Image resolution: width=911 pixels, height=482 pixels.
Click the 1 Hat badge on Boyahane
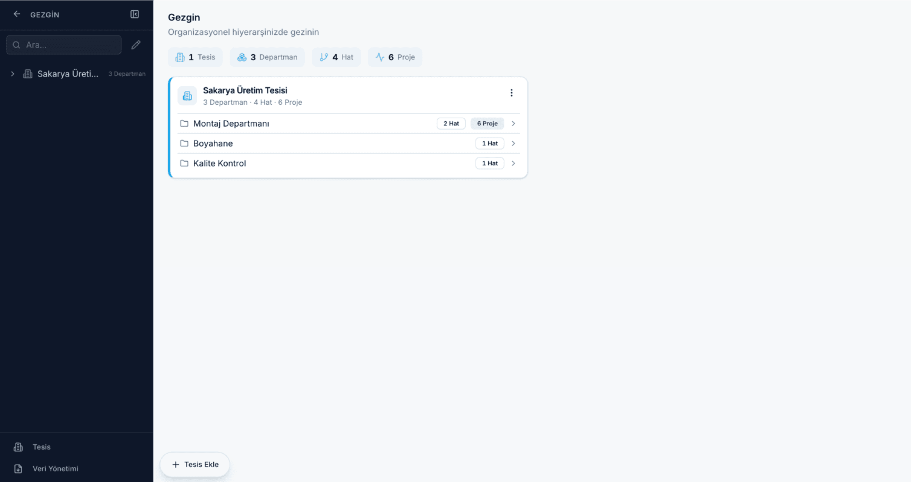pos(490,144)
